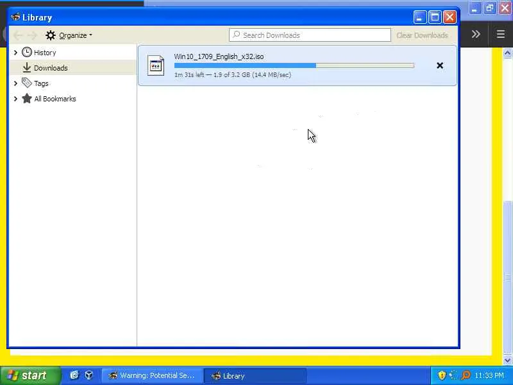
Task: Click the cube quick launch icon
Action: [88, 375]
